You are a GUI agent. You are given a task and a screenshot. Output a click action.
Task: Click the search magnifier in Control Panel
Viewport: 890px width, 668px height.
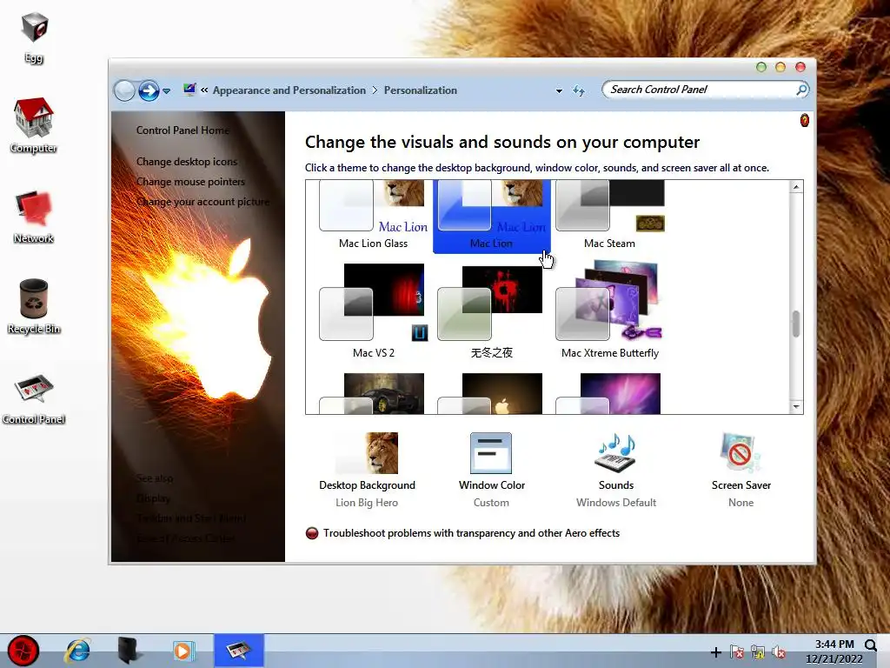tap(801, 90)
